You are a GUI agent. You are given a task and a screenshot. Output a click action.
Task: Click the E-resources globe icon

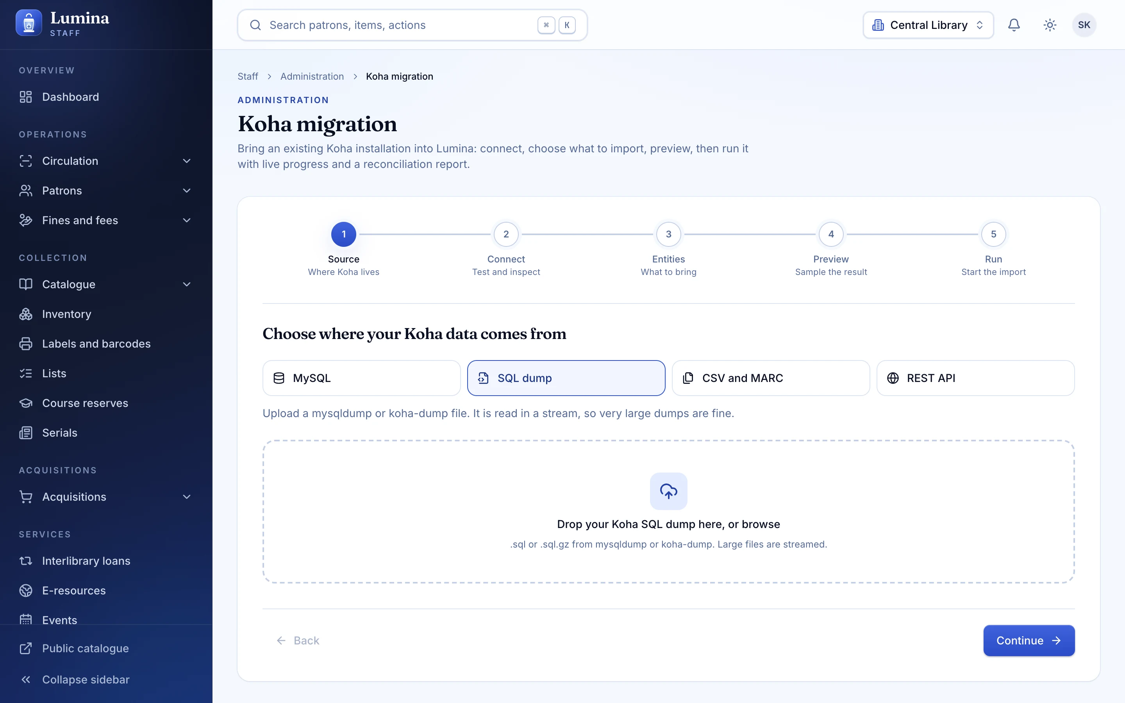25,591
